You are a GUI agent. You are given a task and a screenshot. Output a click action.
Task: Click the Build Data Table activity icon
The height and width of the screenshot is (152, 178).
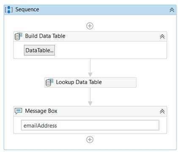click(19, 36)
